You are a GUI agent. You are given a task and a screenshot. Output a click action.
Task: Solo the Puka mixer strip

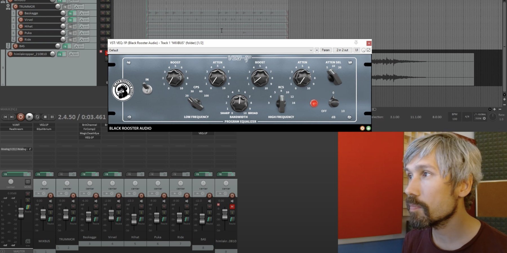pos(164,213)
